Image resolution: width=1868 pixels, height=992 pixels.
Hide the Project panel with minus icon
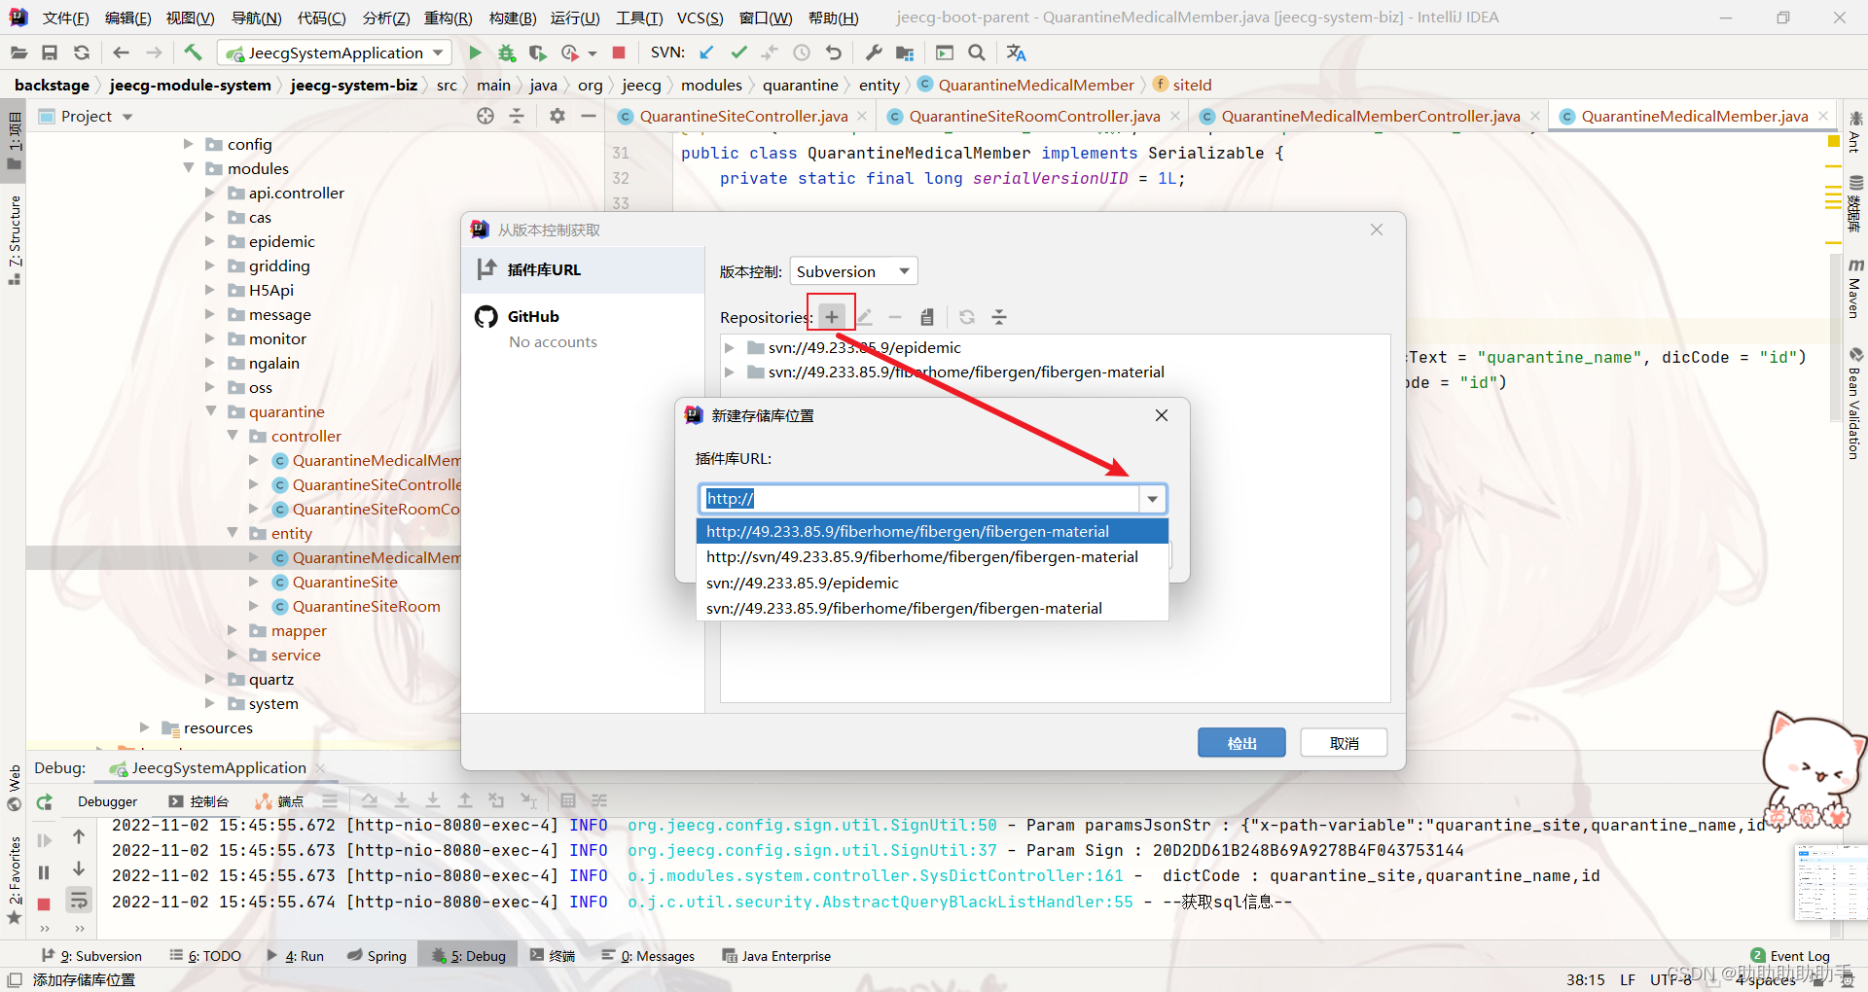tap(588, 116)
